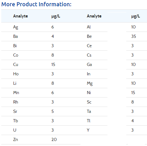Screen dimensions: 147x146
Task: Click the second Analyte column header
Action: 94,16
